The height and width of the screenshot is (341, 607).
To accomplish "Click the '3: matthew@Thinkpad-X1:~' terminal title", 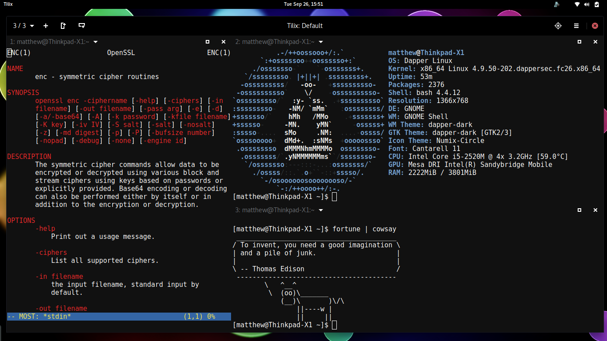I will point(275,210).
